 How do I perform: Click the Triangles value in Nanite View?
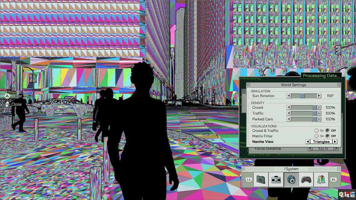click(321, 142)
